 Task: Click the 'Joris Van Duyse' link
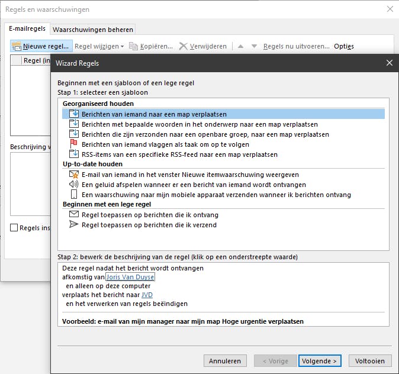point(130,277)
